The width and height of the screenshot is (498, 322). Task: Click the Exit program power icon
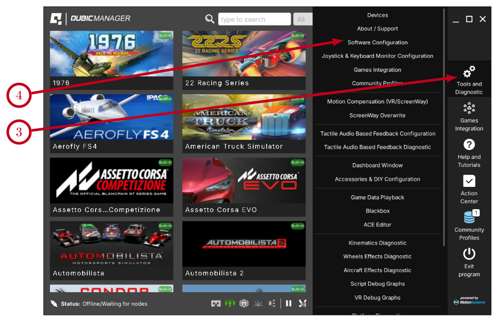click(469, 262)
